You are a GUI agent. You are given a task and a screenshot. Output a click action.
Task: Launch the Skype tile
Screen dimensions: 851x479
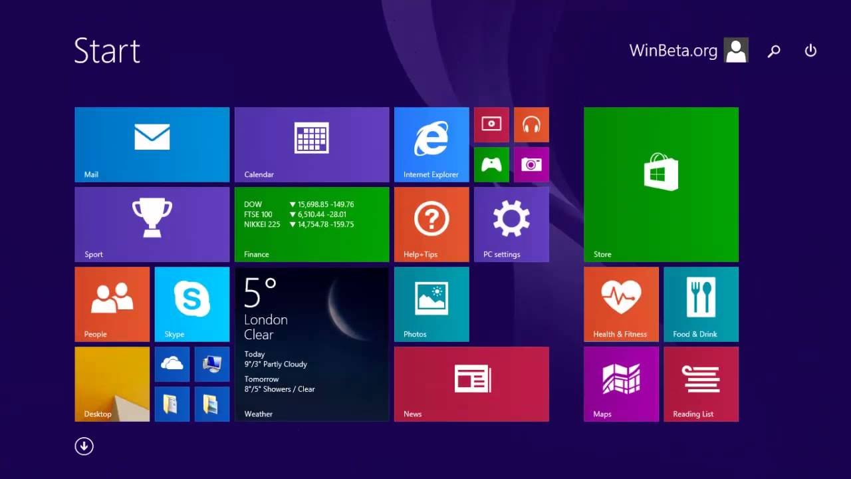pyautogui.click(x=192, y=304)
